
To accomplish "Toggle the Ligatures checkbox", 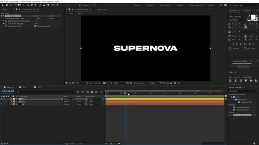I will coord(230,48).
